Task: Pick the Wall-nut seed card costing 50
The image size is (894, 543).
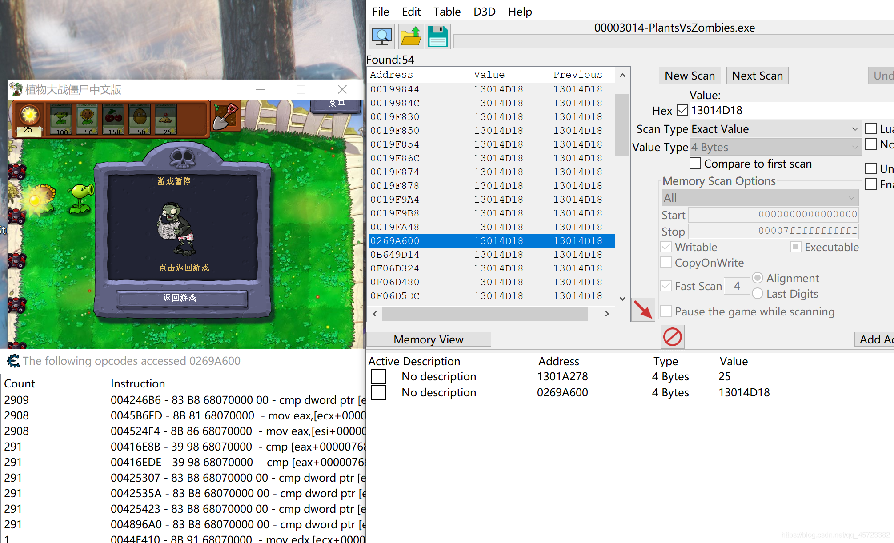Action: point(140,119)
